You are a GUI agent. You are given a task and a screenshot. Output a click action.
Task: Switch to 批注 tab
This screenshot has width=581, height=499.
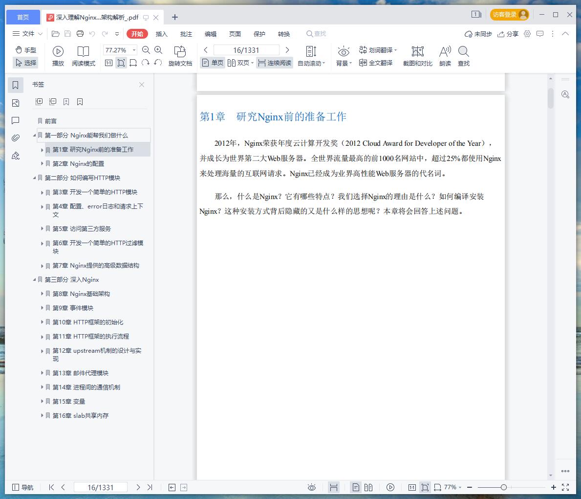(x=186, y=34)
